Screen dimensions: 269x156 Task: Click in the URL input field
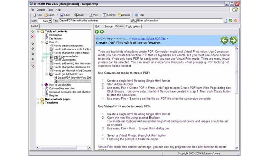click(x=180, y=21)
